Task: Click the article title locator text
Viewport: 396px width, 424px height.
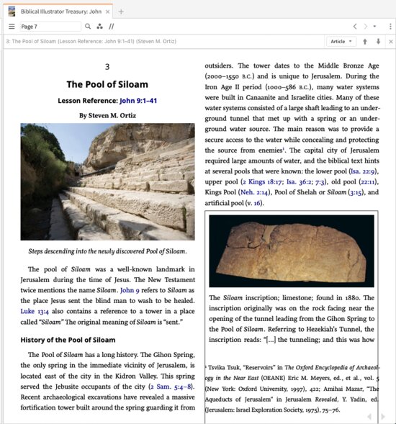Action: tap(91, 41)
